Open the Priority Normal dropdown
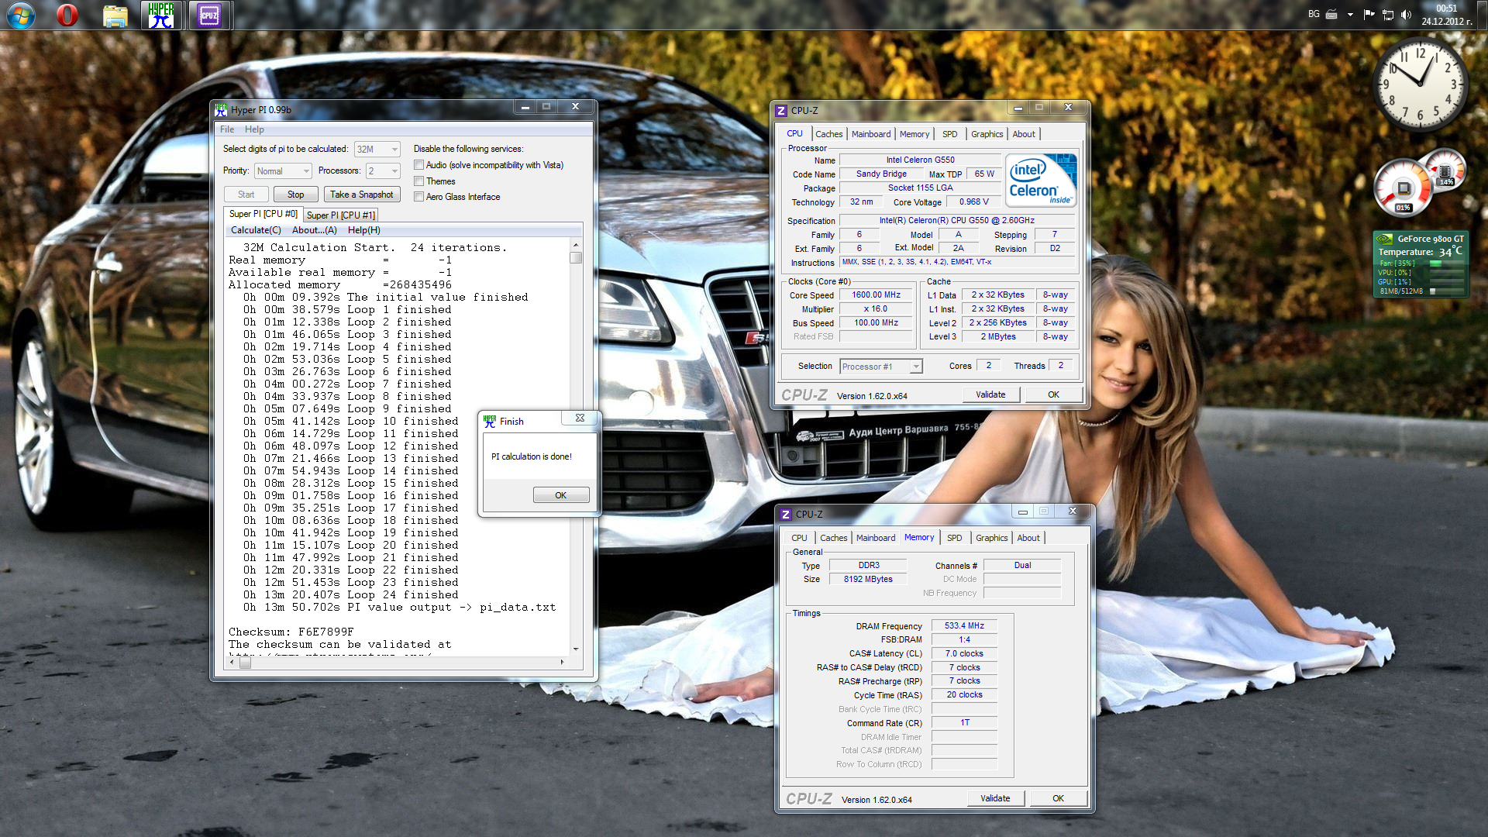Image resolution: width=1488 pixels, height=837 pixels. [x=283, y=171]
